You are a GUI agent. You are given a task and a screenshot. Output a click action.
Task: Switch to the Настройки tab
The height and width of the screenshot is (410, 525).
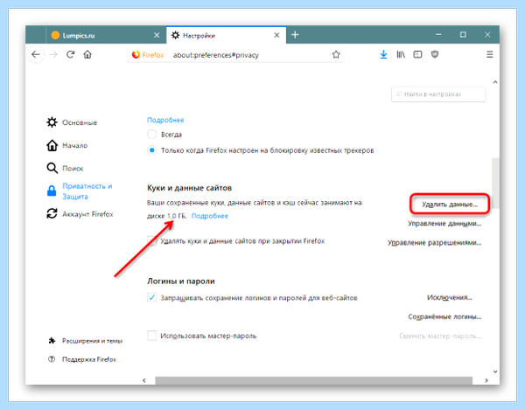226,35
